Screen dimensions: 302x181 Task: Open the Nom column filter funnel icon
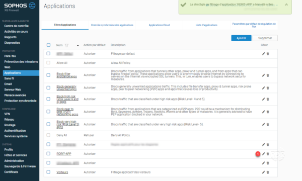coord(66,45)
